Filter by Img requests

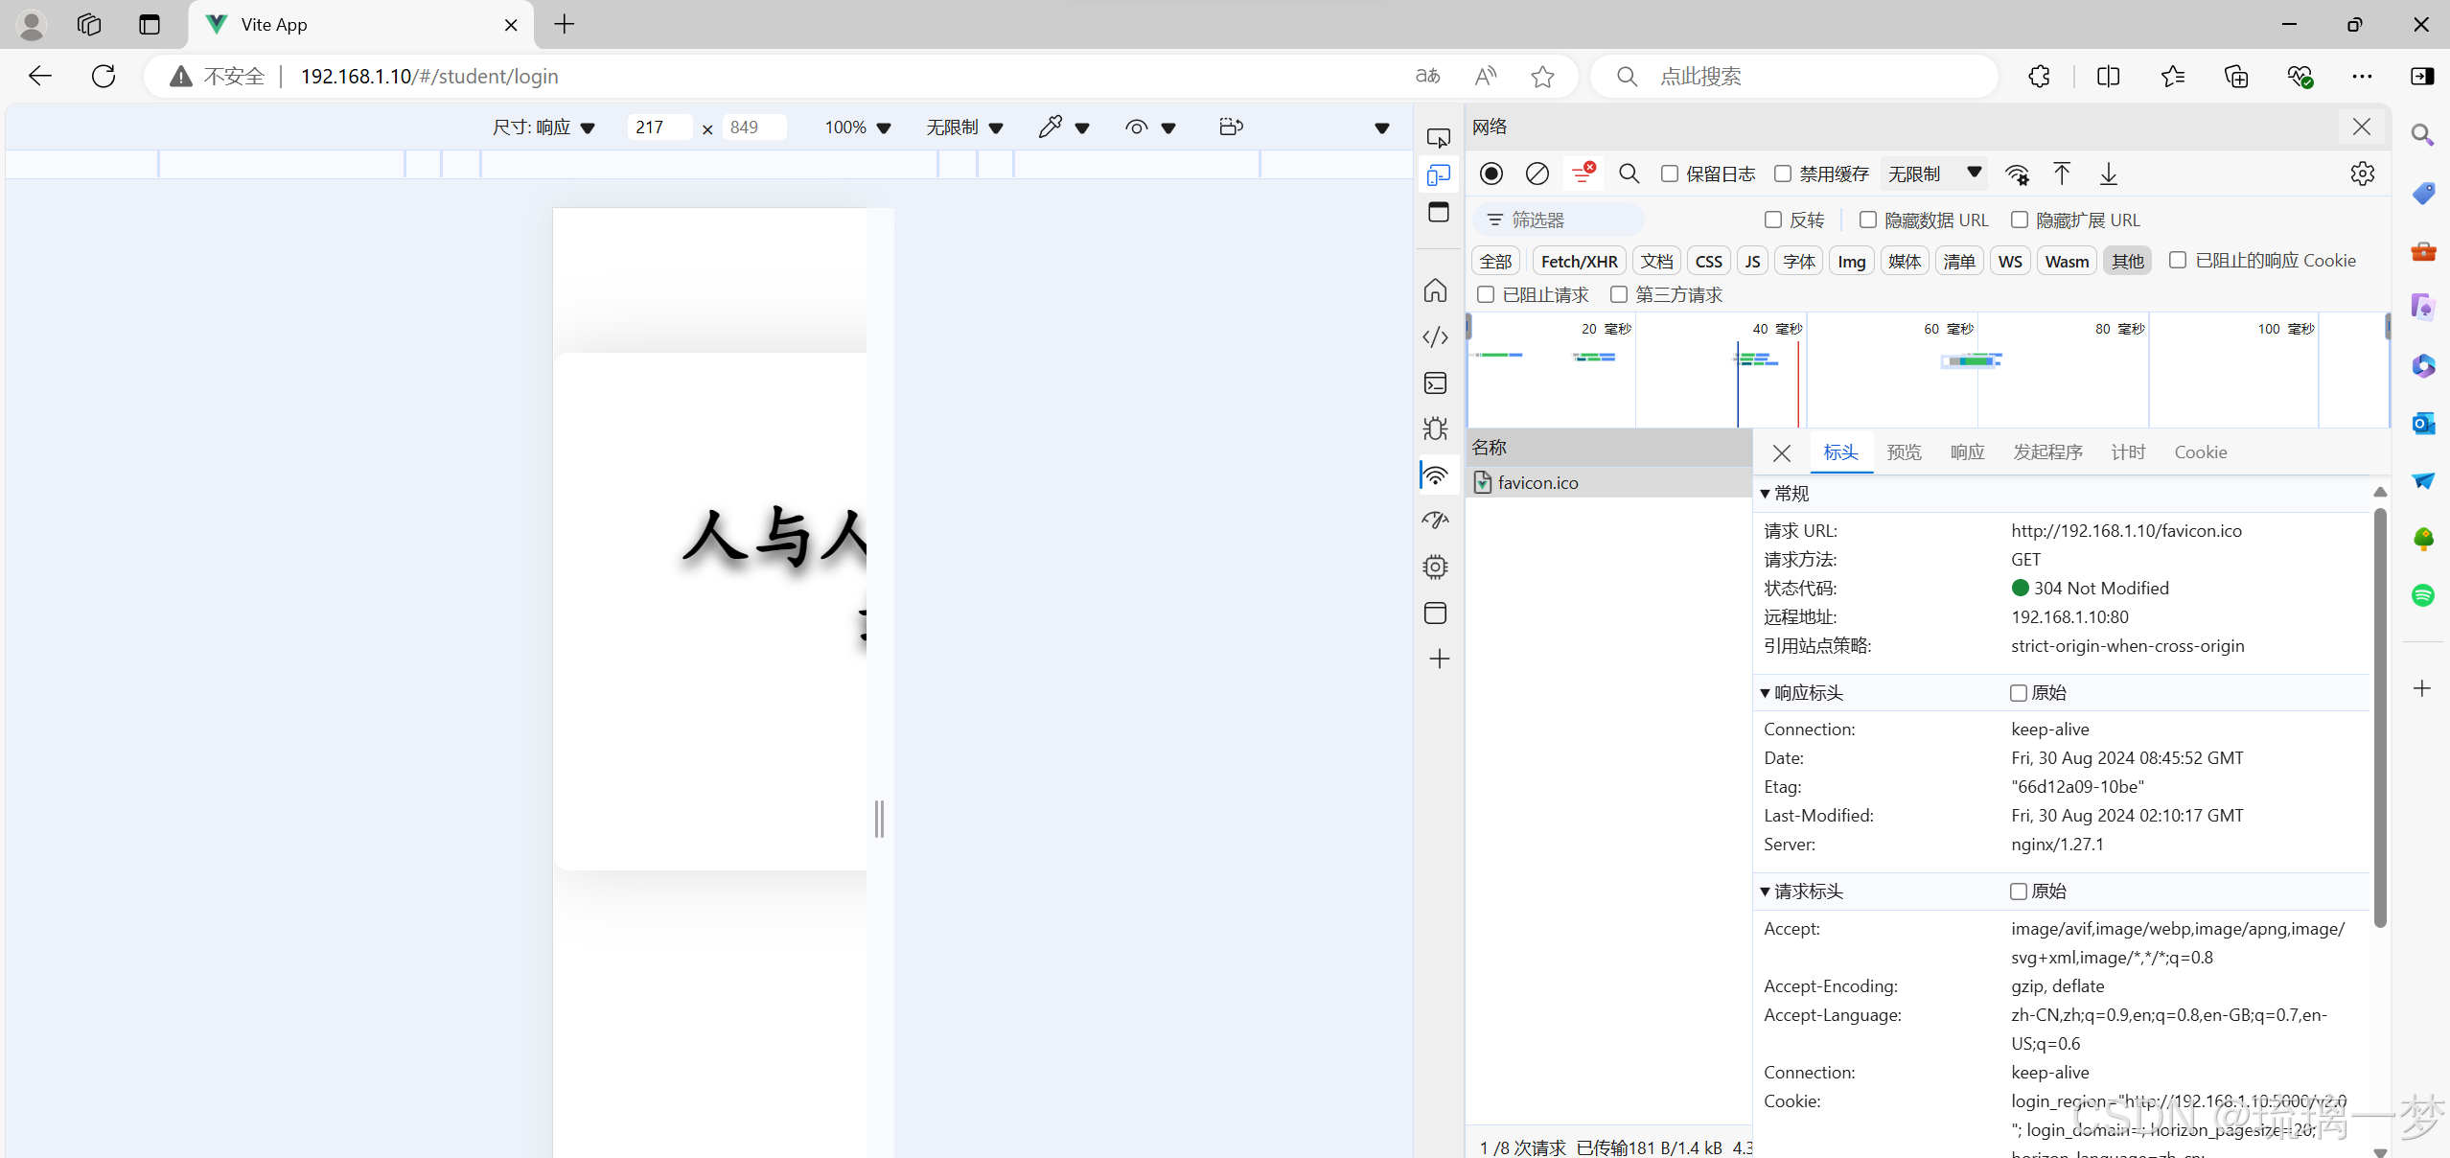(1851, 261)
